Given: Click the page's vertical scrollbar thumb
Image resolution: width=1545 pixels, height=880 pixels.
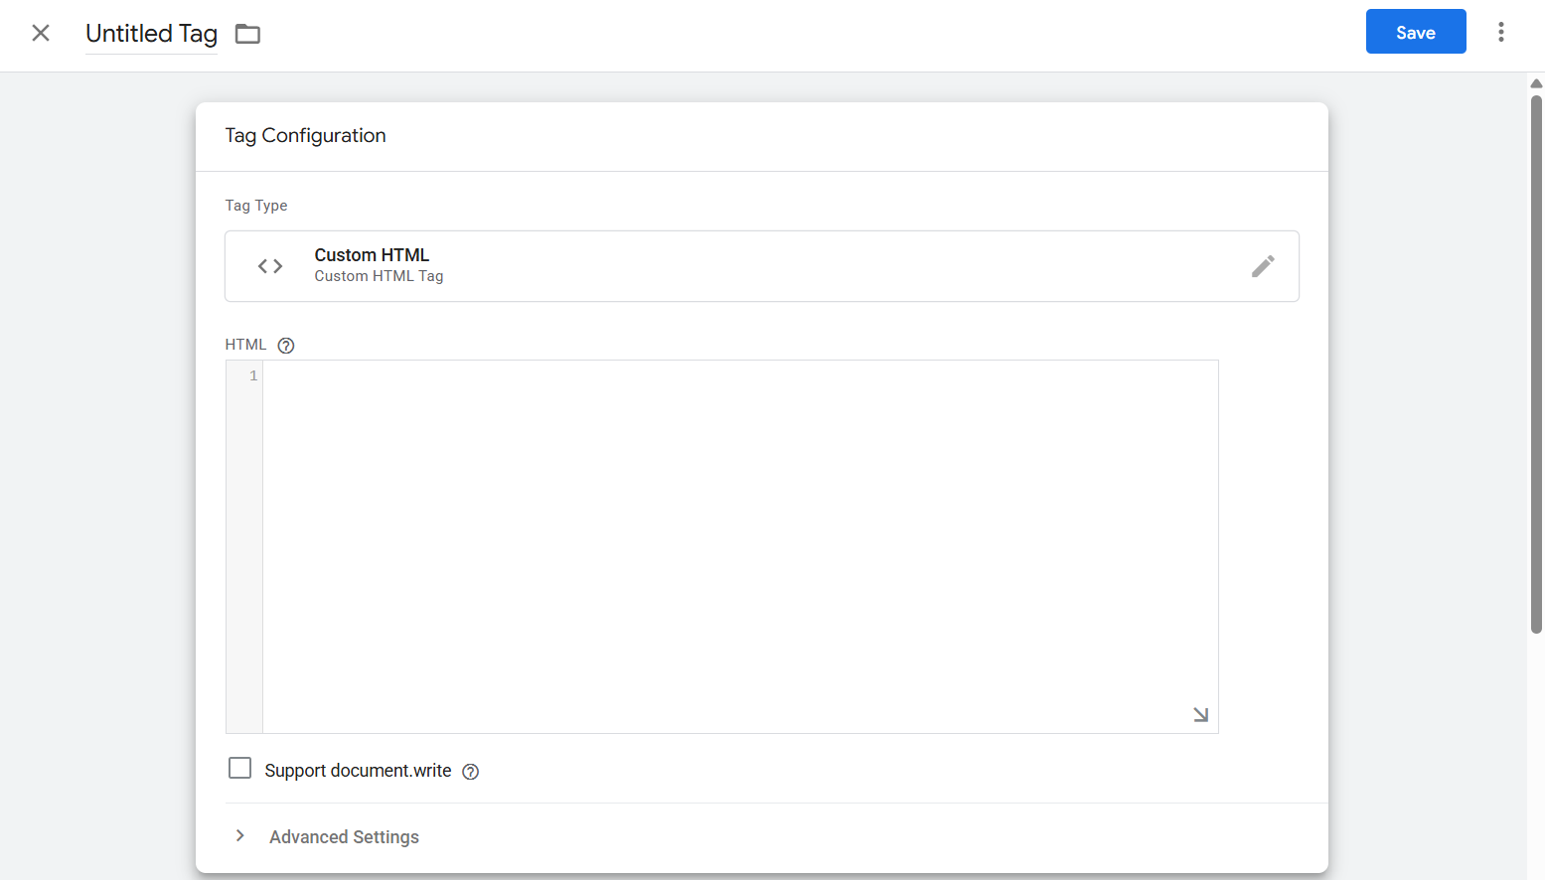Looking at the screenshot, I should (1536, 364).
